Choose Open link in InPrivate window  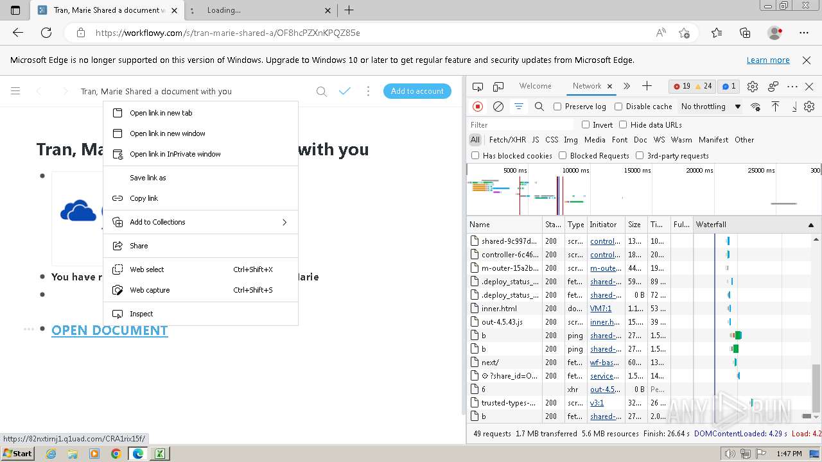pyautogui.click(x=200, y=154)
